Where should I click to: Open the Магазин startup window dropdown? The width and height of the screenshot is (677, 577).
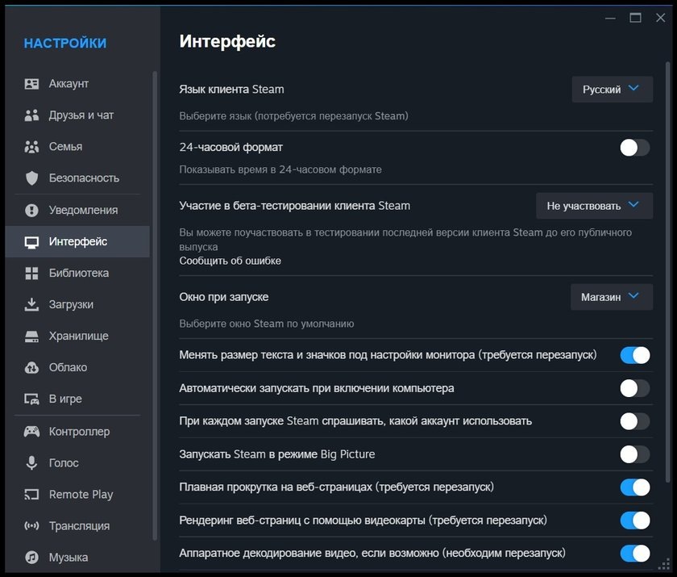click(x=611, y=297)
